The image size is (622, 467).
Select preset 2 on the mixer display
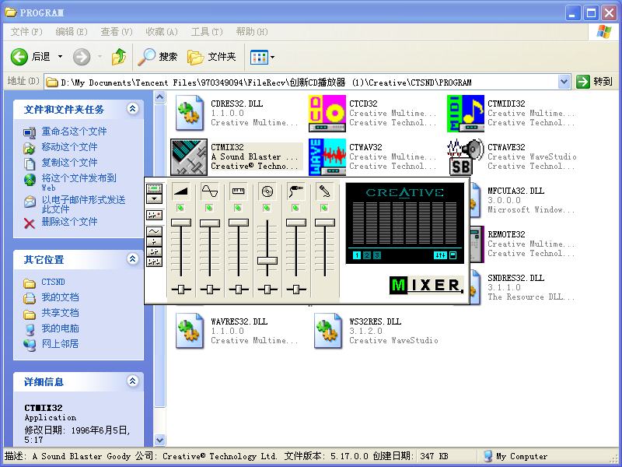(x=367, y=255)
